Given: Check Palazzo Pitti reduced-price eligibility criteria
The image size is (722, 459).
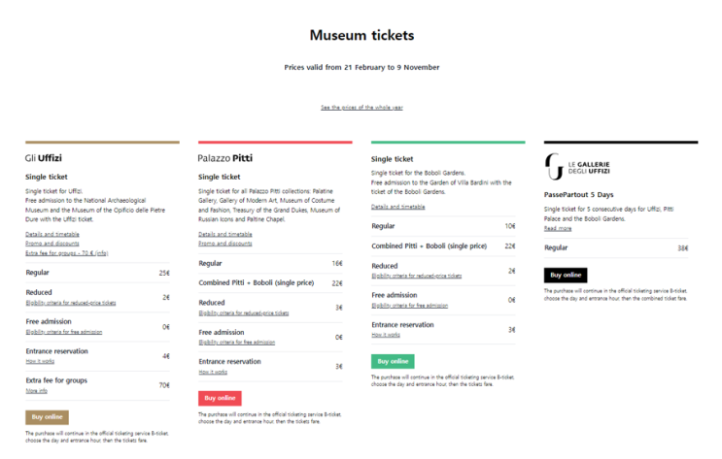Looking at the screenshot, I should coord(243,312).
